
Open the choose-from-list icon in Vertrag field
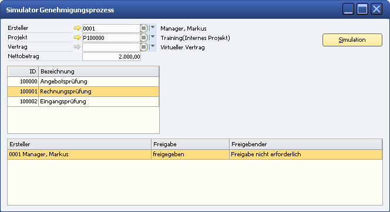(x=144, y=47)
